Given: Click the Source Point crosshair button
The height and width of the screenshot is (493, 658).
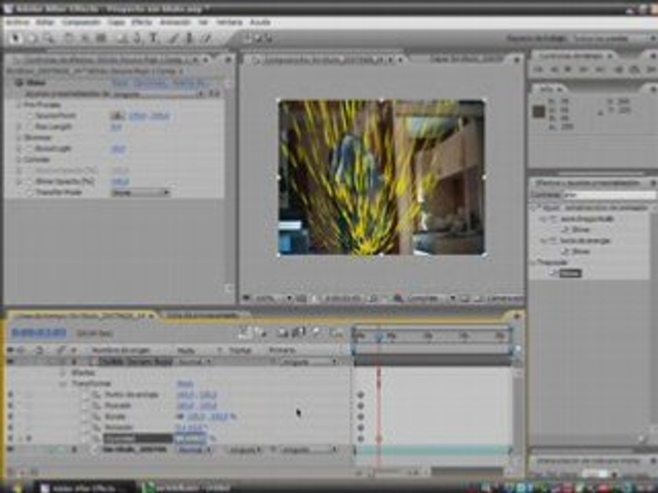Looking at the screenshot, I should point(117,116).
